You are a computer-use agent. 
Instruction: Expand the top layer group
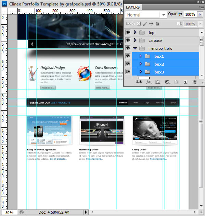(135, 32)
